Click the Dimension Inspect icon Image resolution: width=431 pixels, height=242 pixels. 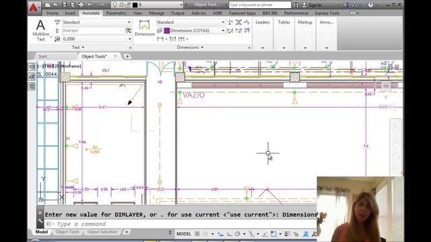[230, 31]
